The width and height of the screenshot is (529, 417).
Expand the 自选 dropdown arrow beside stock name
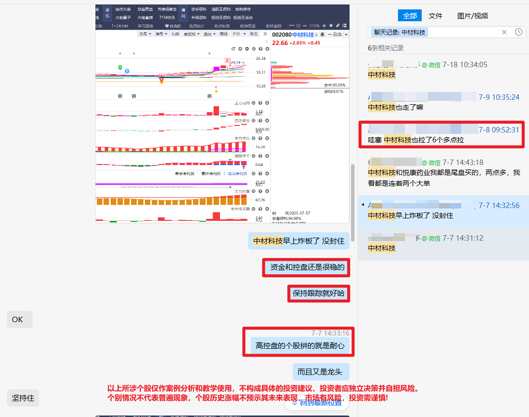point(346,35)
